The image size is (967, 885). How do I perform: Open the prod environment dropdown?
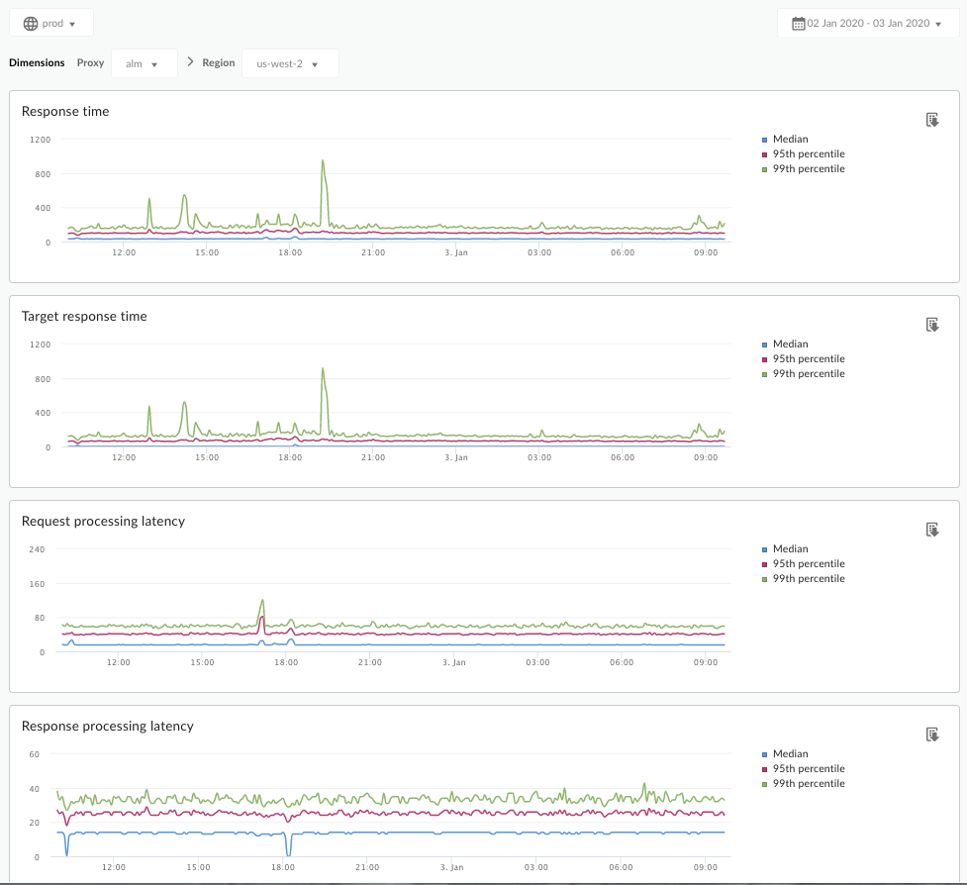[x=51, y=23]
